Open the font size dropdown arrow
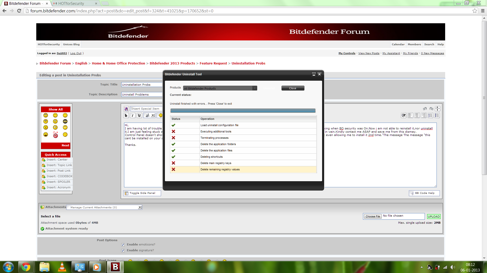Viewport: 487px width, 273px height. click(153, 116)
